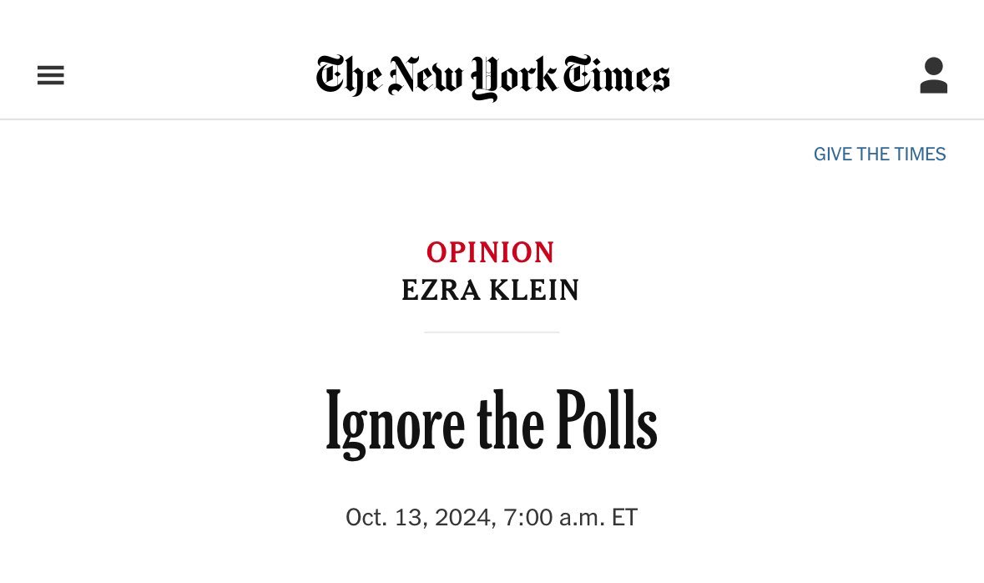Click the short divider below Ezra Klein
984x583 pixels.
point(492,332)
